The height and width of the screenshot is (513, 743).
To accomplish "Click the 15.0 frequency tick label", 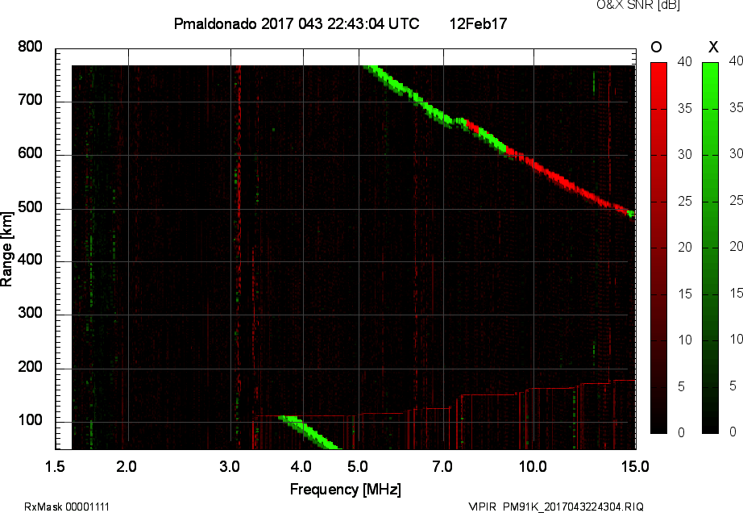I will (x=635, y=465).
